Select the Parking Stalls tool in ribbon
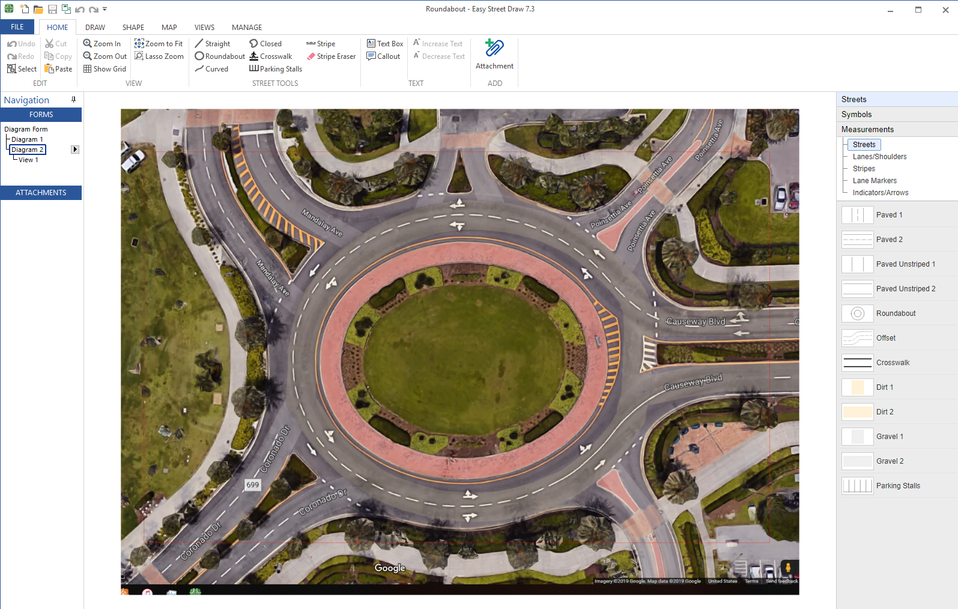The width and height of the screenshot is (958, 609). [x=276, y=69]
